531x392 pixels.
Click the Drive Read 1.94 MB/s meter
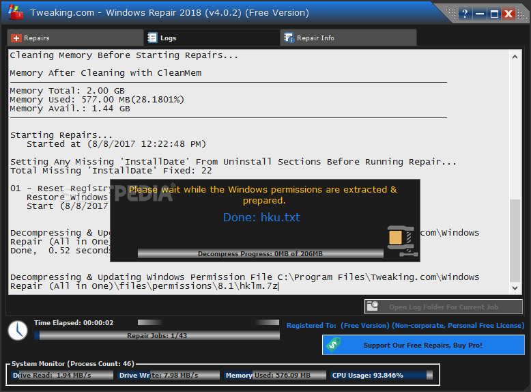(x=63, y=375)
